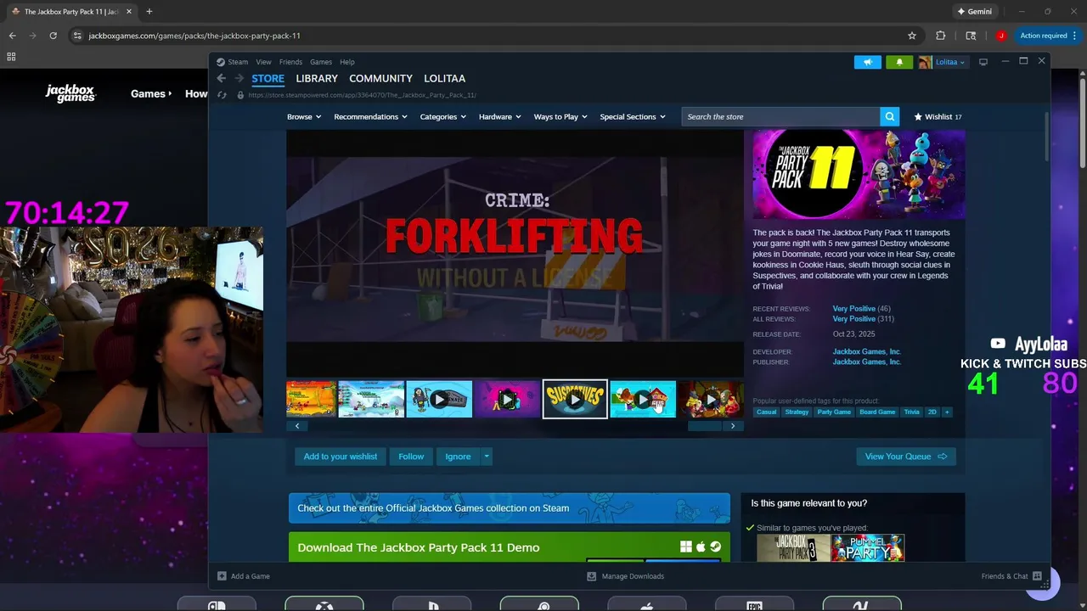
Task: Play the Cookie Haus trailer thumbnail
Action: pos(643,399)
